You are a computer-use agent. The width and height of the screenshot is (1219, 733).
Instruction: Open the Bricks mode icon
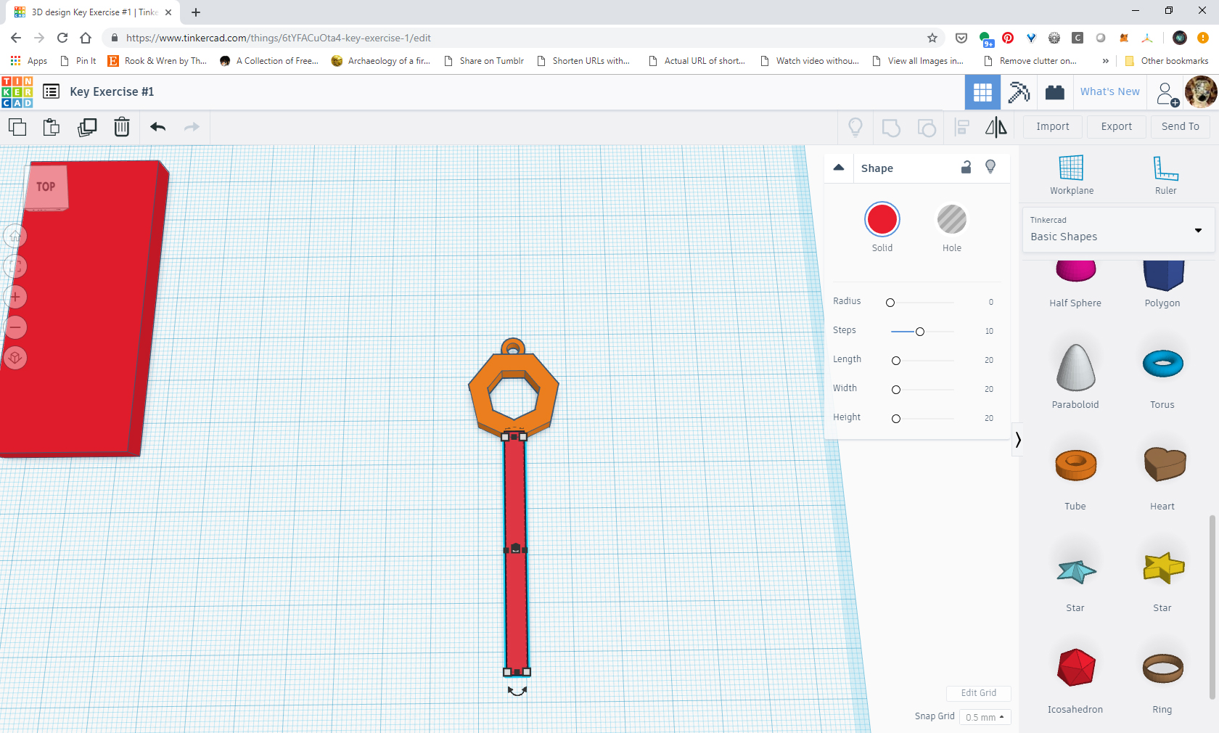1054,92
